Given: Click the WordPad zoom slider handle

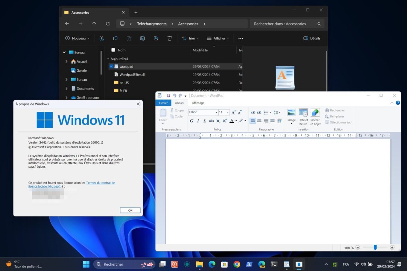Looking at the screenshot, I should [x=375, y=247].
